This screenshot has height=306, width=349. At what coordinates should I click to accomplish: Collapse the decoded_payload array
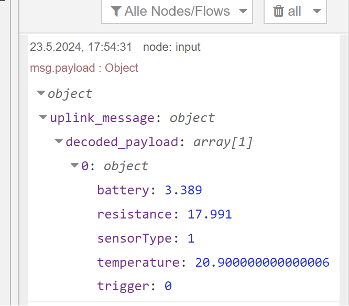point(59,142)
